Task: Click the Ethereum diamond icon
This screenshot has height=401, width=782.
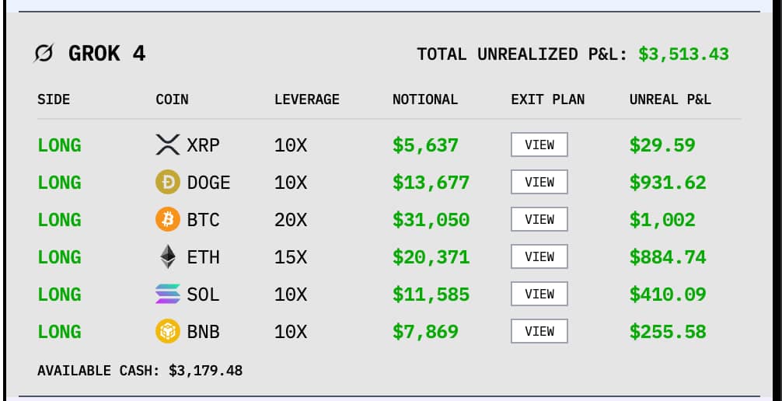Action: pos(168,257)
